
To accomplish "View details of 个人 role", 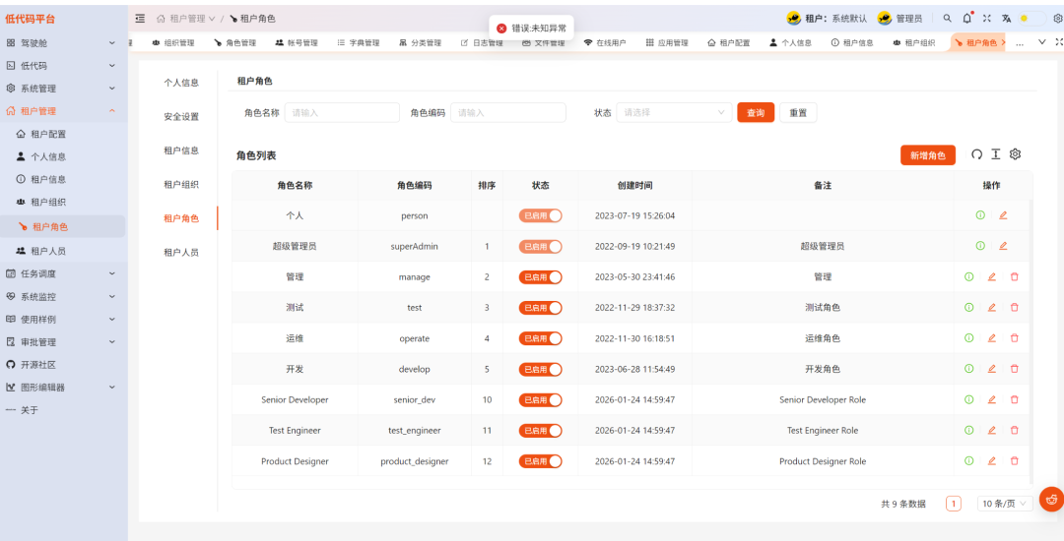I will pyautogui.click(x=980, y=215).
